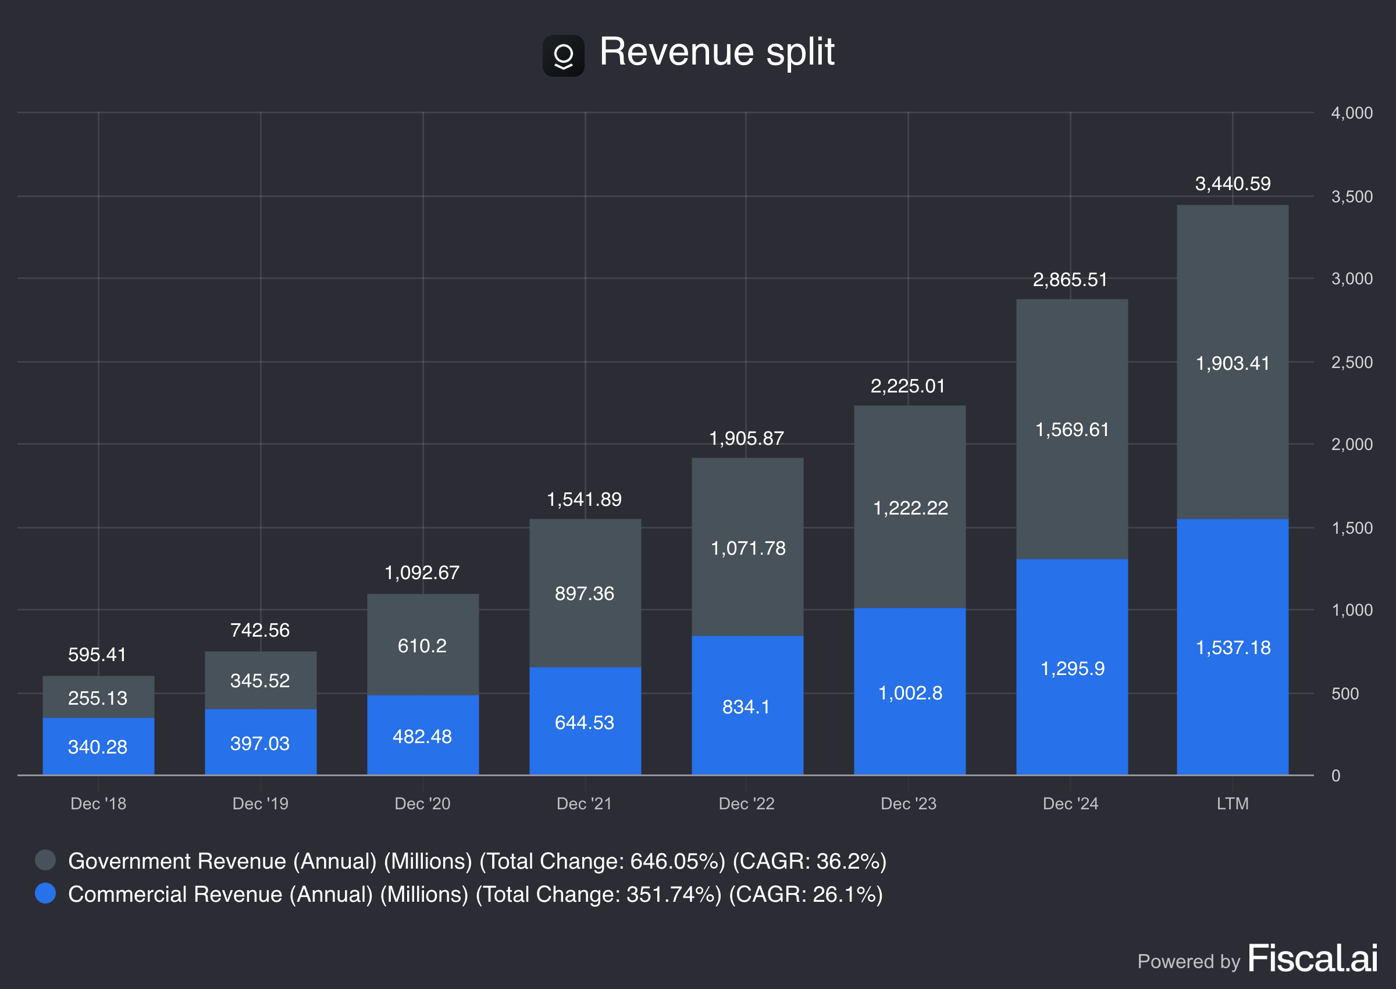Click the gray Government Revenue legend dot
Screen dimensions: 1396x989
pyautogui.click(x=45, y=860)
